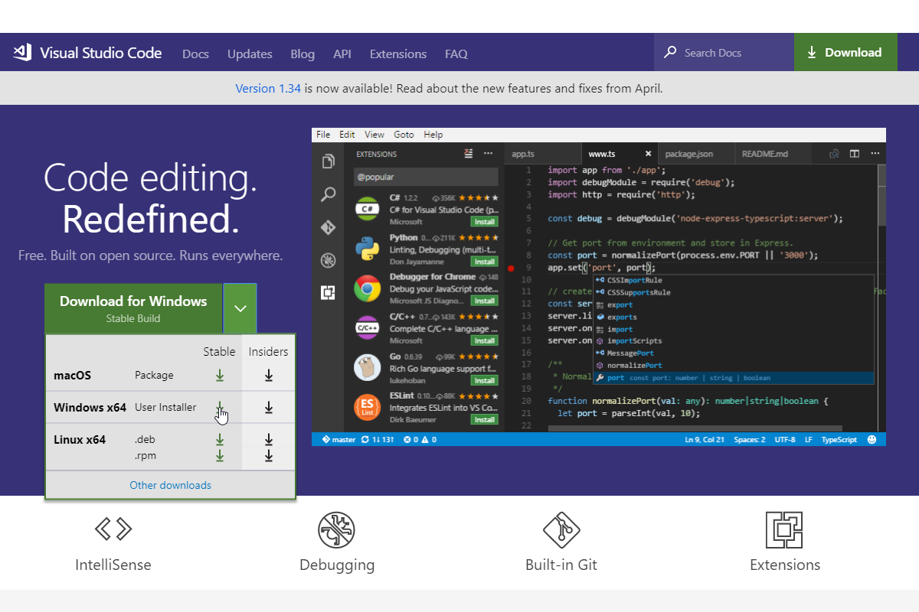This screenshot has width=919, height=612.
Task: Download the macOS Stable package
Action: 220,375
